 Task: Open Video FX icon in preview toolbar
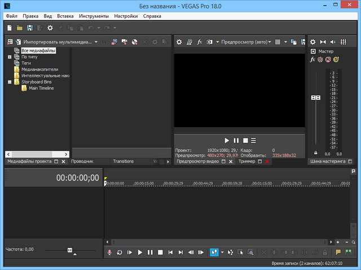pyautogui.click(x=199, y=42)
